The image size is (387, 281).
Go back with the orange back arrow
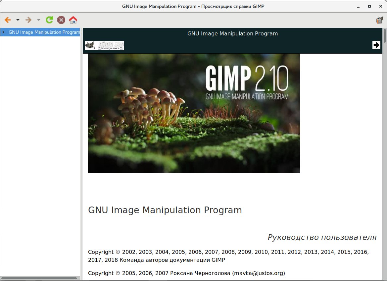coord(8,20)
